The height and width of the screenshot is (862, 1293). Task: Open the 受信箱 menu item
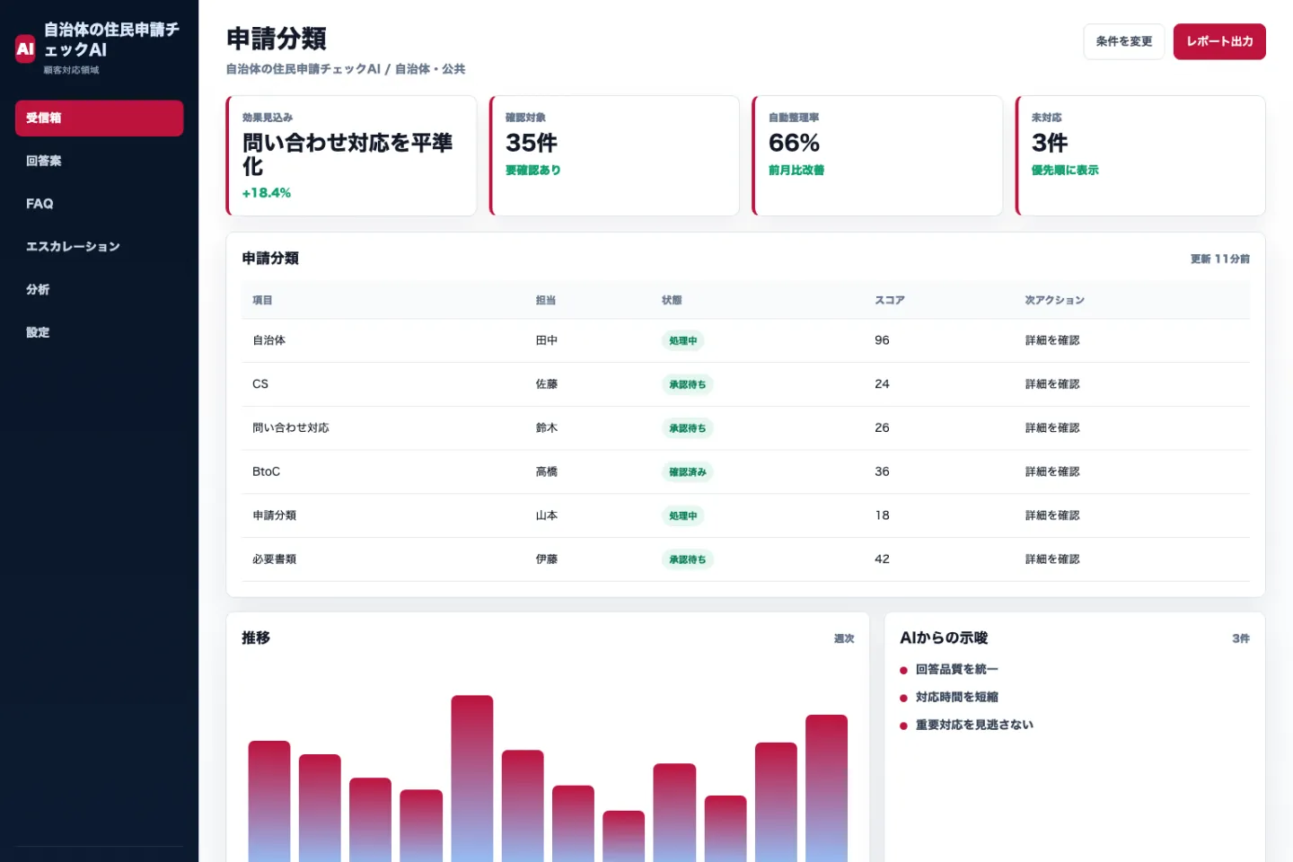coord(99,118)
